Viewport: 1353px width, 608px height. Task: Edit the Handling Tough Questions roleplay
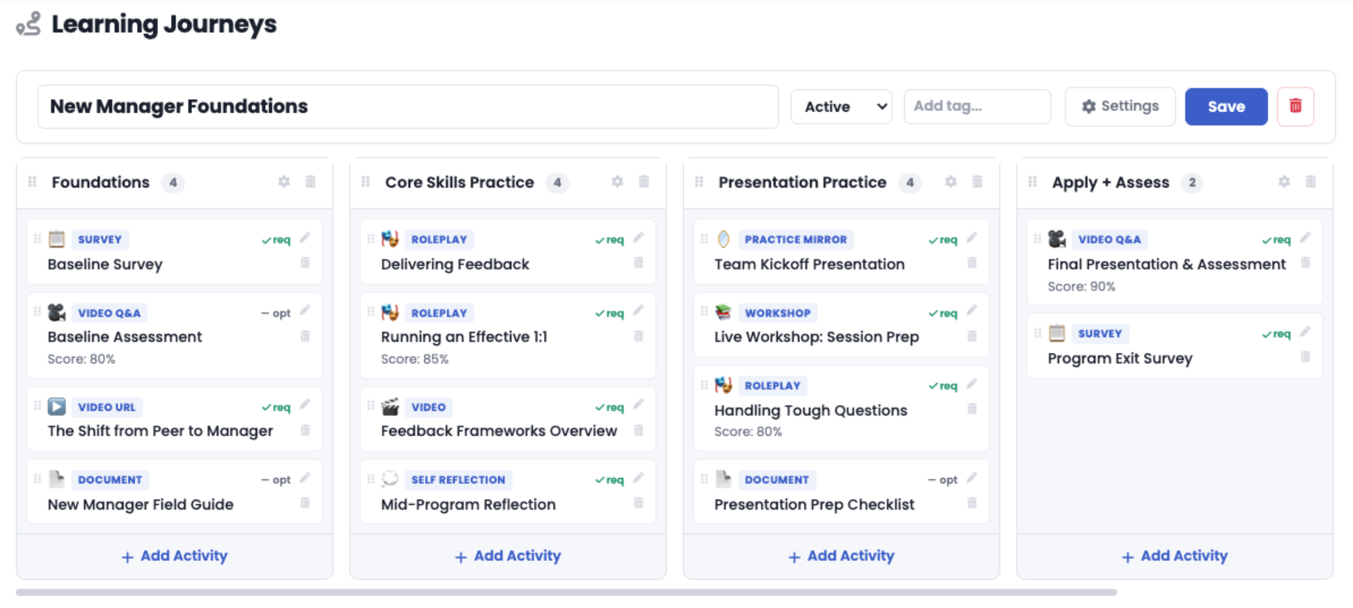coord(972,384)
